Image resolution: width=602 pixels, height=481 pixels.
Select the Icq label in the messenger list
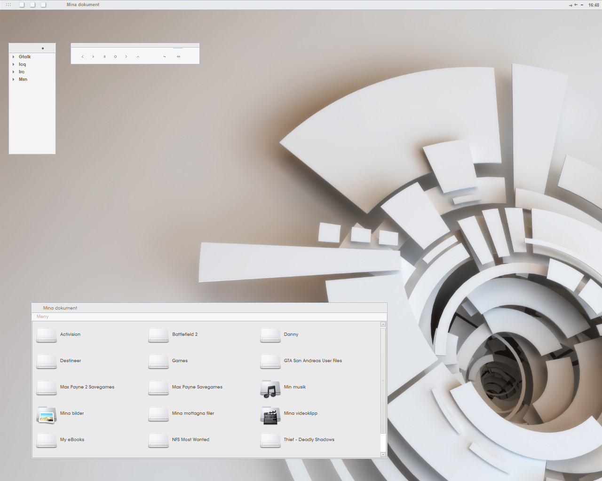(x=22, y=64)
